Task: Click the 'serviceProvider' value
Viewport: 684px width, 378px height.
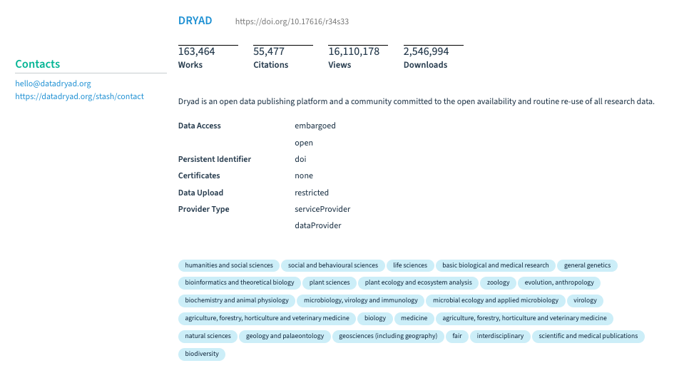Action: click(322, 209)
